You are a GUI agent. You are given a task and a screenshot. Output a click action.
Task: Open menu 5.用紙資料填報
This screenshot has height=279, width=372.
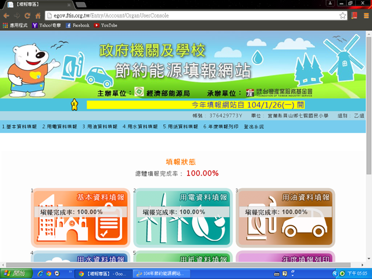(x=181, y=127)
